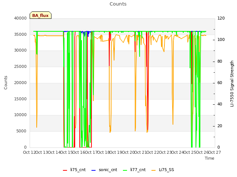Select the li75_cnt legend entry
This screenshot has width=237, height=177.
[x=74, y=170]
